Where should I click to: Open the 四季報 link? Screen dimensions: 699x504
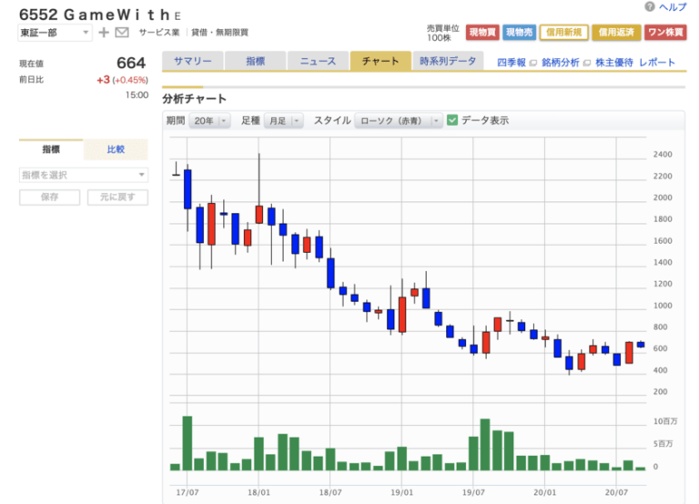click(x=514, y=63)
